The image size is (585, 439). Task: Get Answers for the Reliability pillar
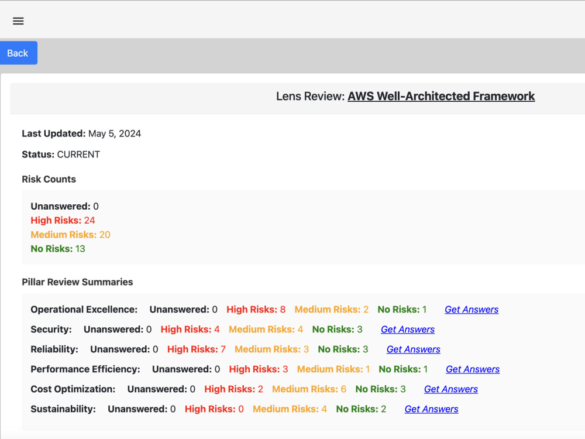pos(413,349)
